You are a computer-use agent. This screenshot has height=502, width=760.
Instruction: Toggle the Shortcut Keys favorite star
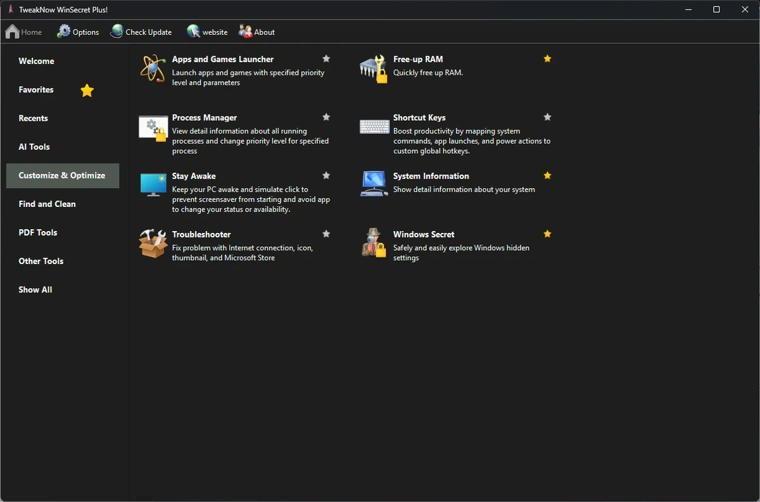pyautogui.click(x=547, y=117)
